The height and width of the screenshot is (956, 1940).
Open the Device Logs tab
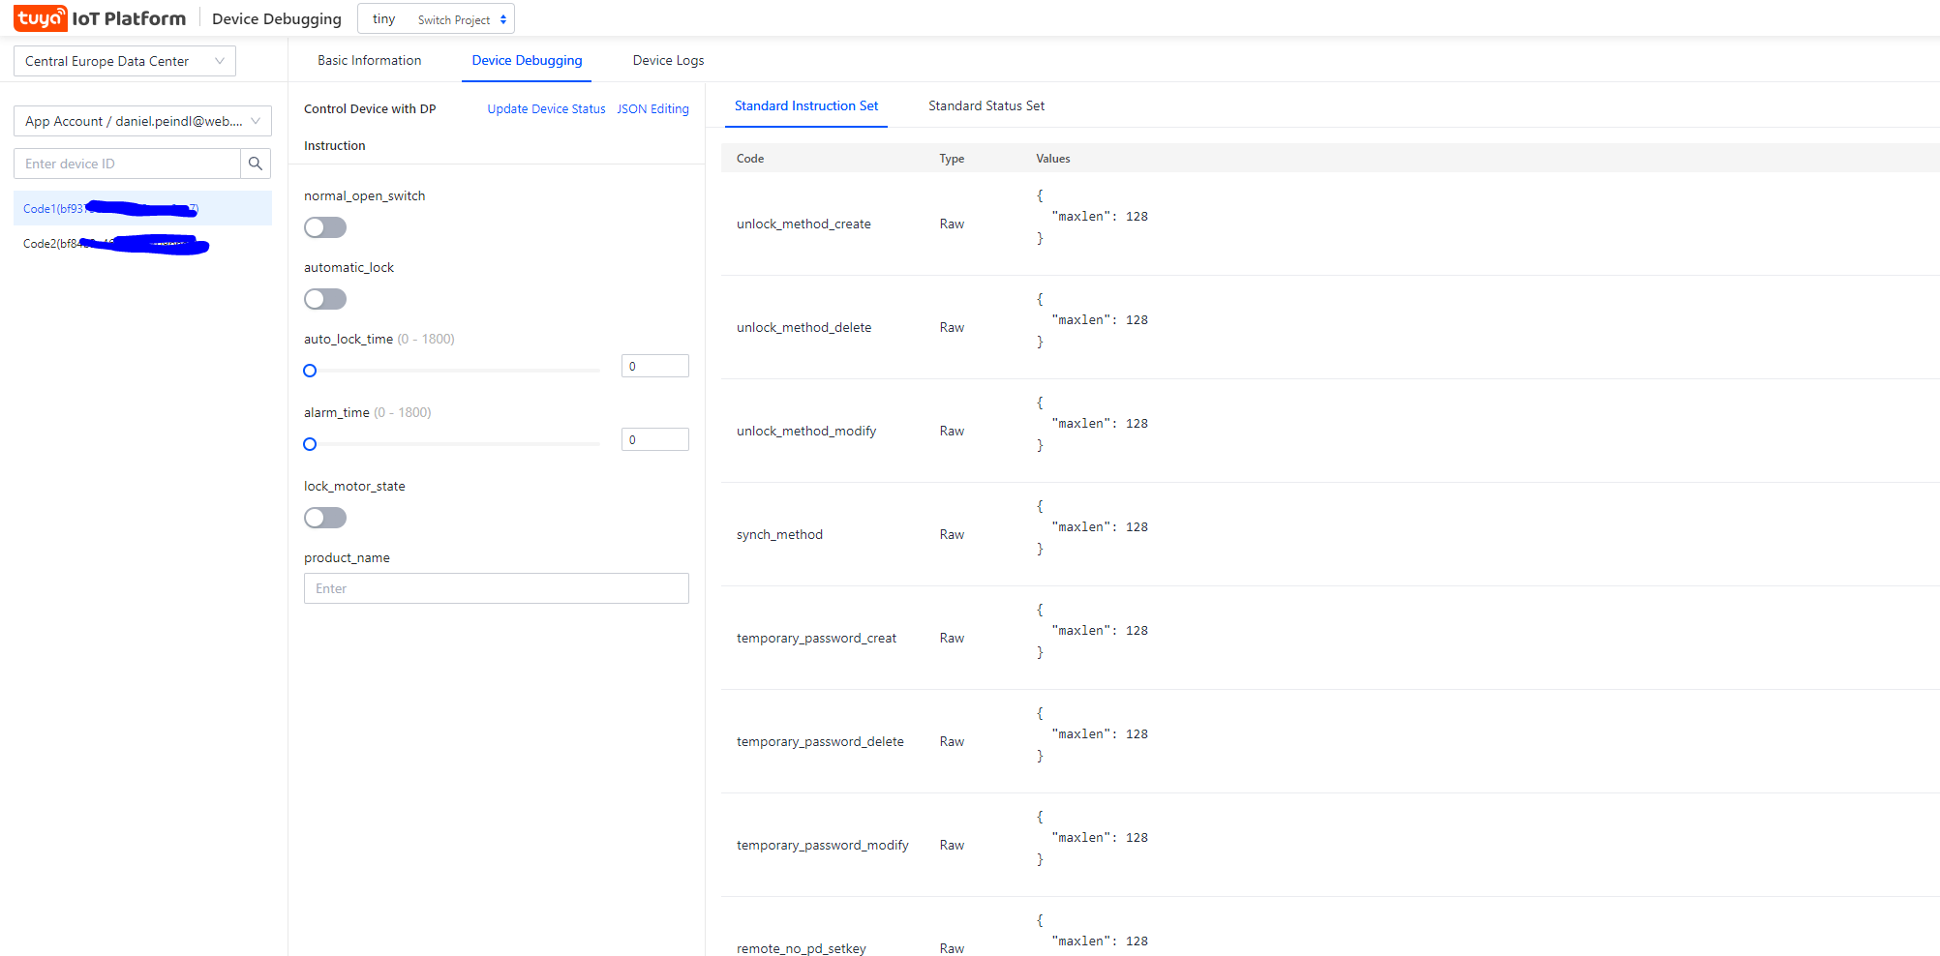click(668, 60)
